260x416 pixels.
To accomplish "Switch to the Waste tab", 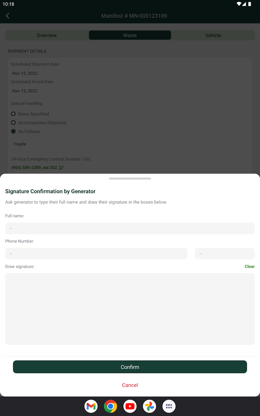I will coord(130,35).
